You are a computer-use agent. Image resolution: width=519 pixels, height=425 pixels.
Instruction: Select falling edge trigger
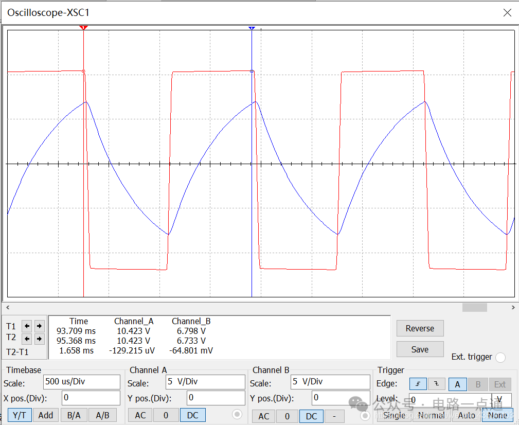[x=437, y=384]
